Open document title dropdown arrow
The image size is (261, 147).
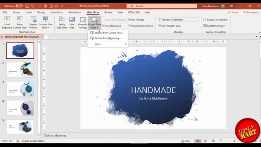click(111, 6)
